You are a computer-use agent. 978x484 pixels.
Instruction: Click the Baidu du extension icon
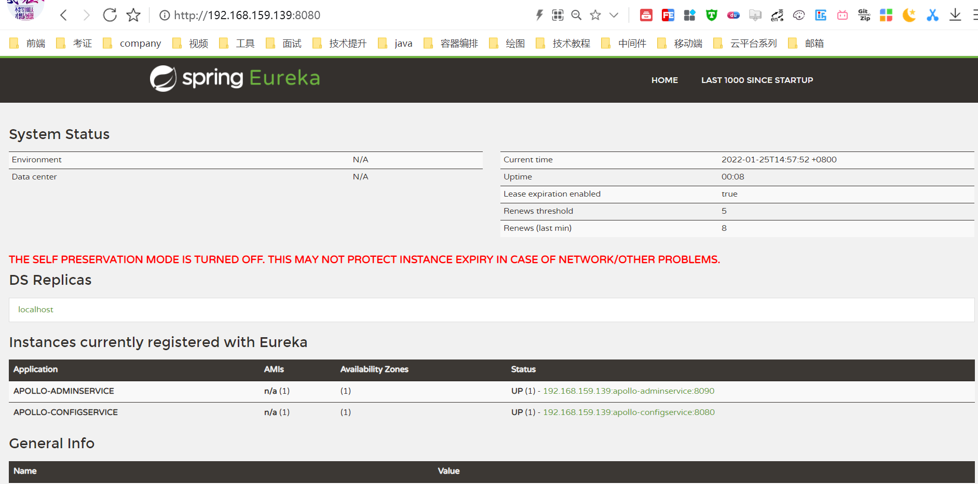click(733, 15)
